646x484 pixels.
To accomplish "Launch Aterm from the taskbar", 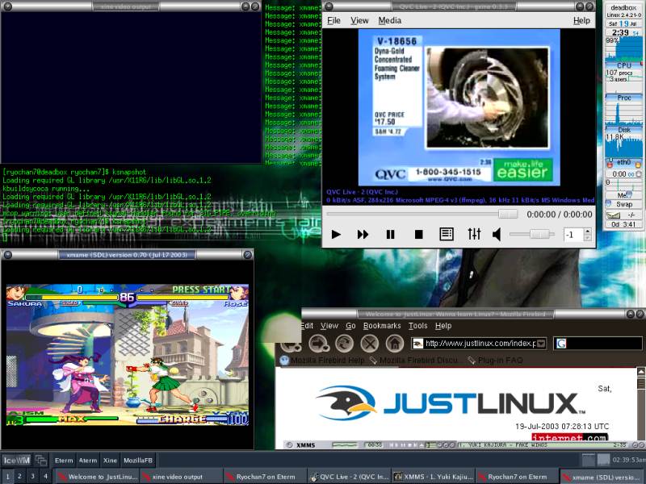I will click(x=88, y=460).
